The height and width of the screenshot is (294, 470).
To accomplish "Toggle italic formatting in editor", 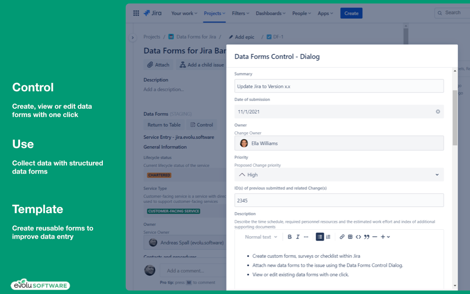I will click(298, 237).
